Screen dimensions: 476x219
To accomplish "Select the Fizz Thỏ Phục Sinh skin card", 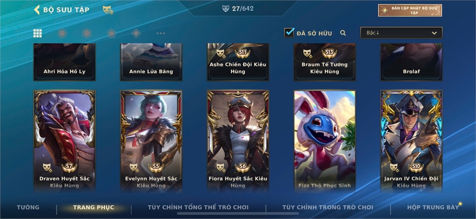I will coord(325,141).
